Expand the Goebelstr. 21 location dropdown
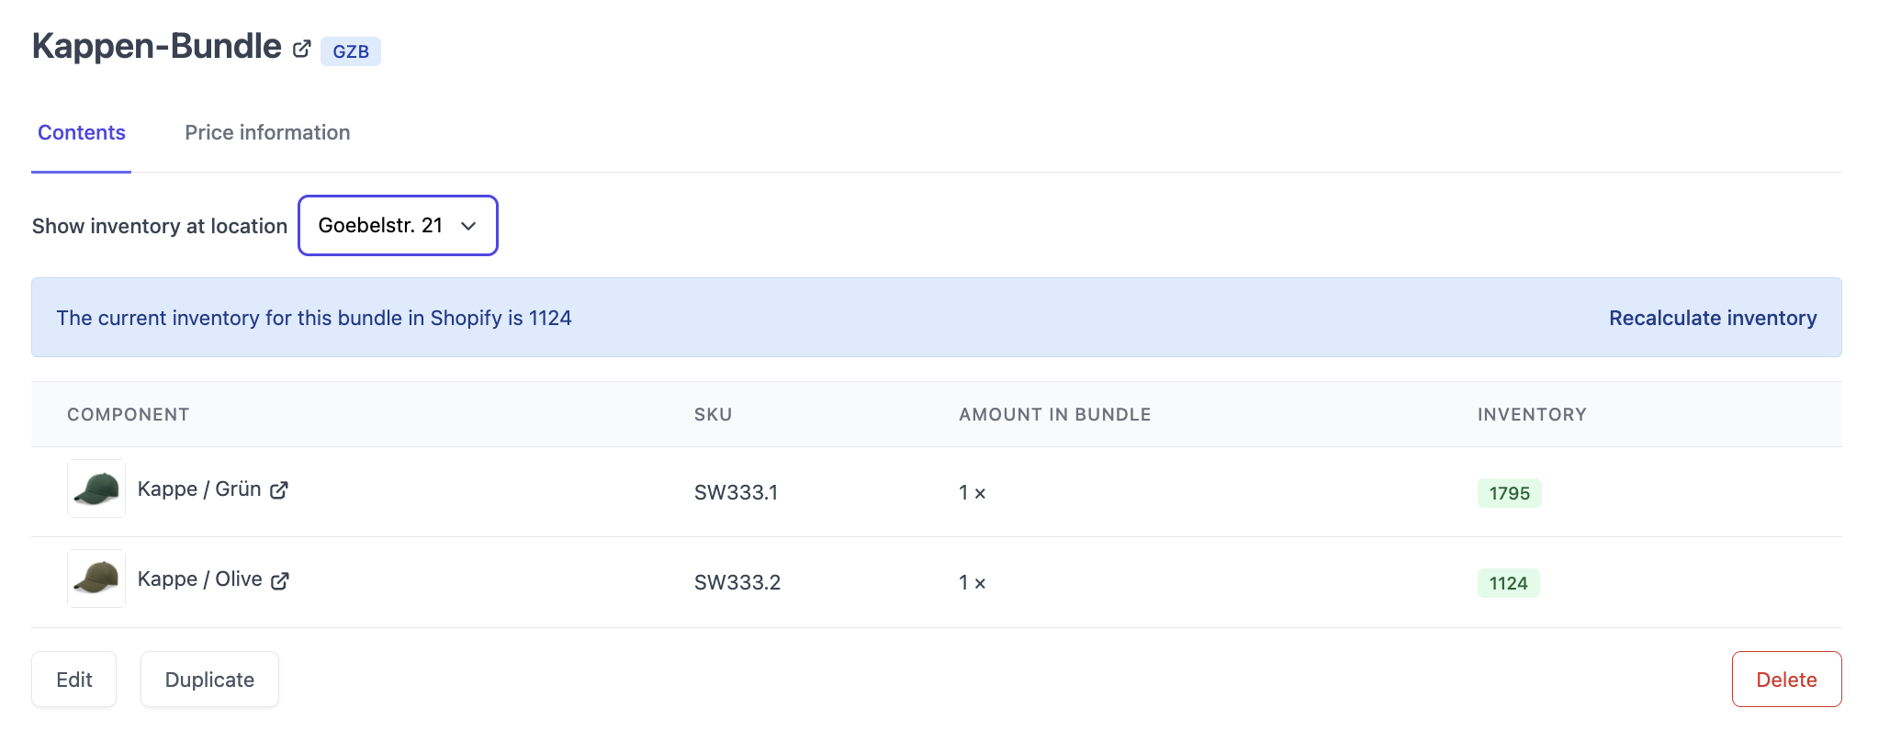This screenshot has height=742, width=1890. click(398, 226)
